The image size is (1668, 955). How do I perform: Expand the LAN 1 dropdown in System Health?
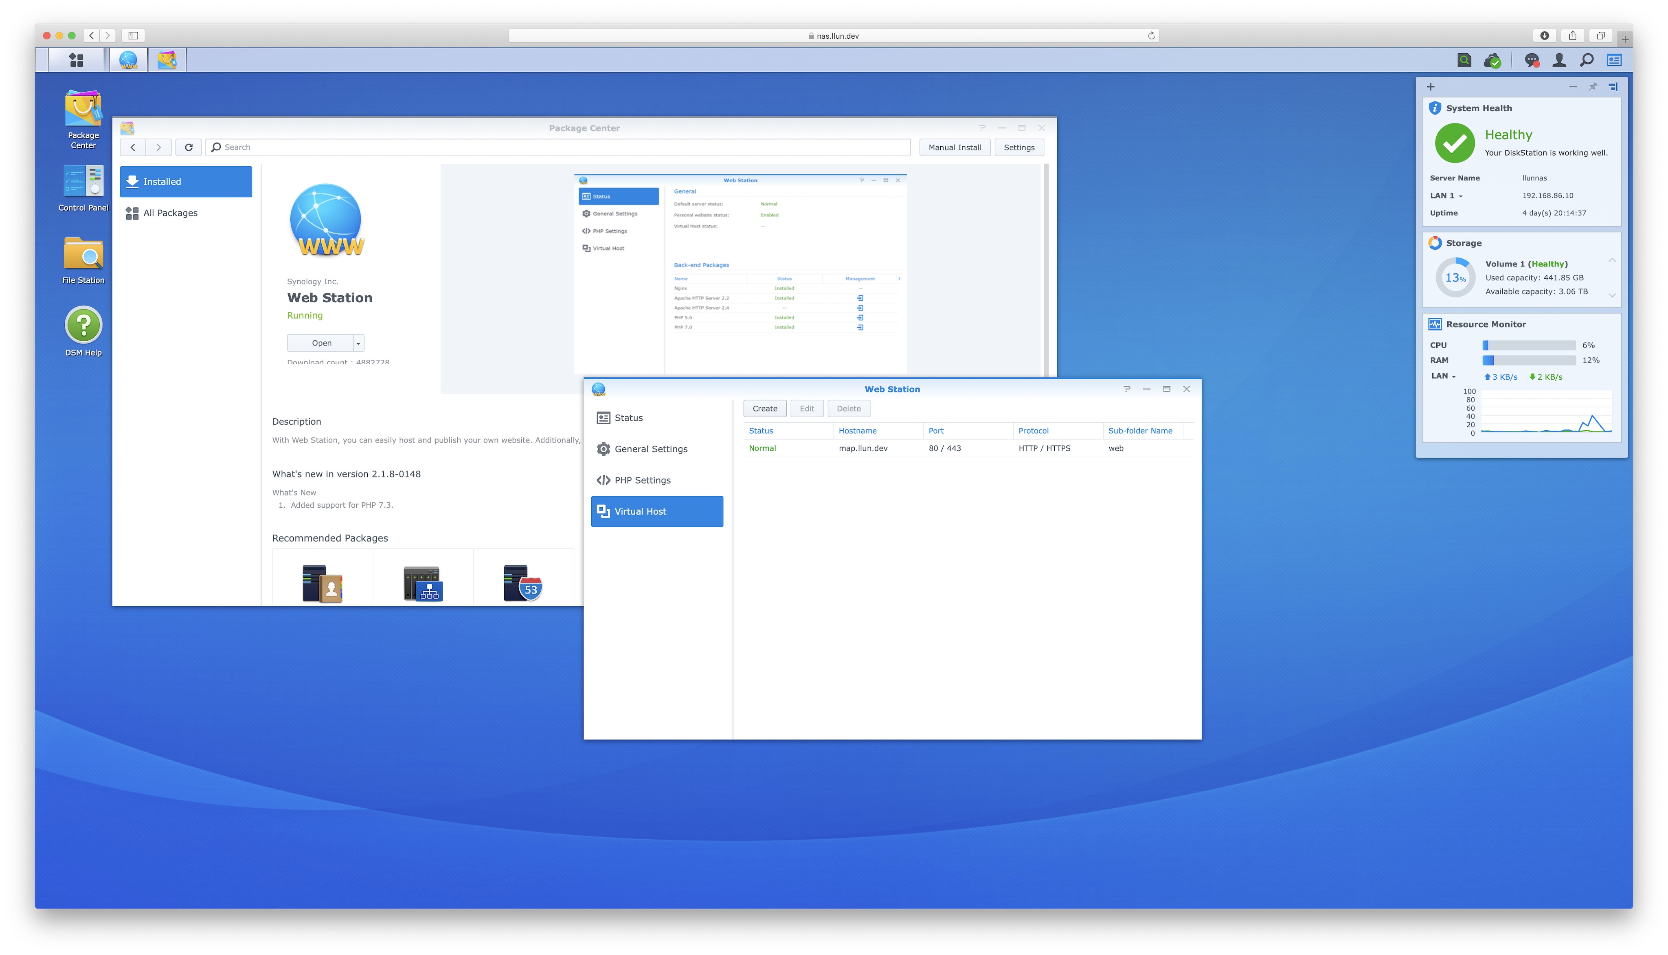point(1460,196)
